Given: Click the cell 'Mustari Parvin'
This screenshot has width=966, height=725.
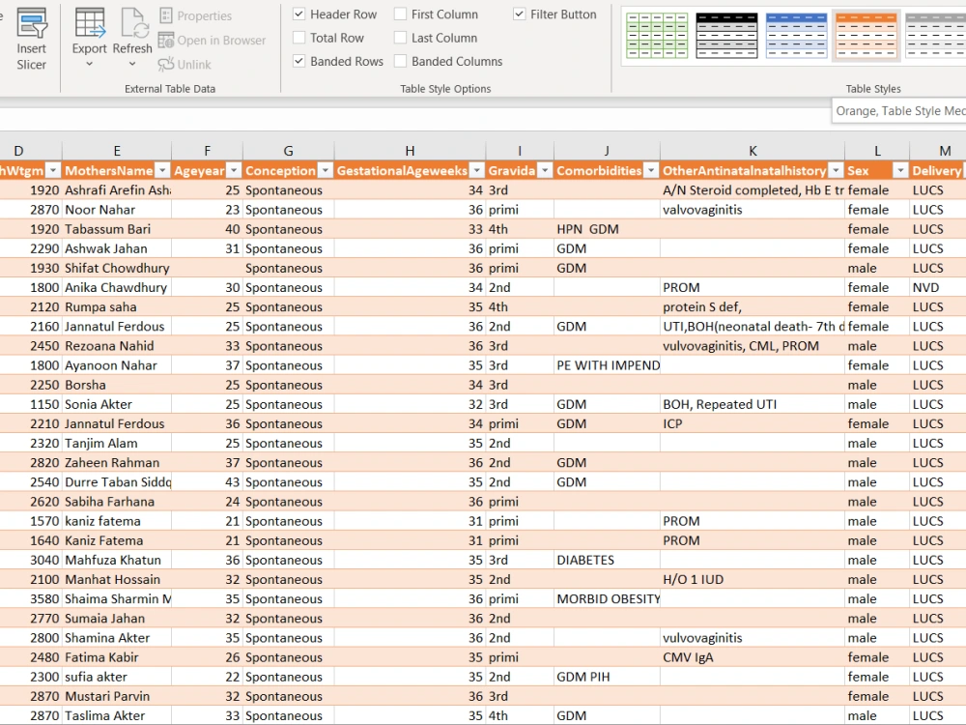Looking at the screenshot, I should (117, 696).
